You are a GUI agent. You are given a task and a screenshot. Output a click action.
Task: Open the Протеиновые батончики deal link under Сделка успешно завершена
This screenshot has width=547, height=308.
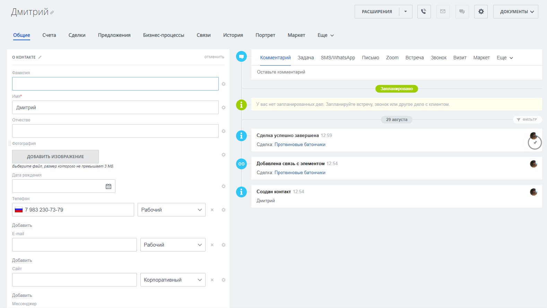pyautogui.click(x=300, y=145)
